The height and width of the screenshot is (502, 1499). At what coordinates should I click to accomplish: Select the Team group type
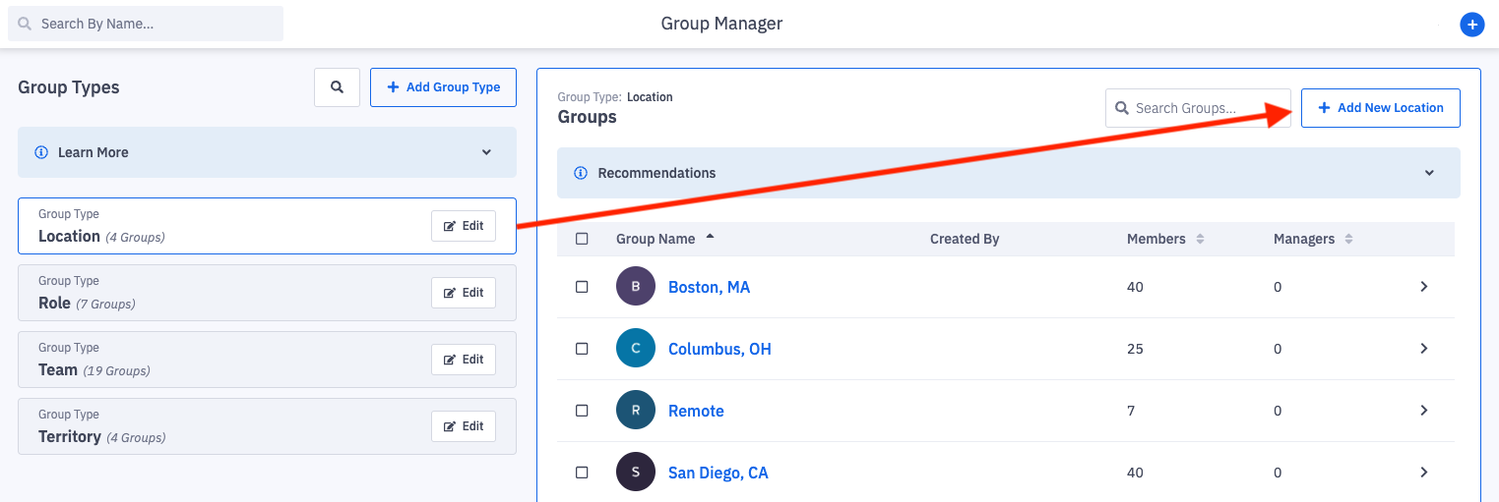[267, 360]
